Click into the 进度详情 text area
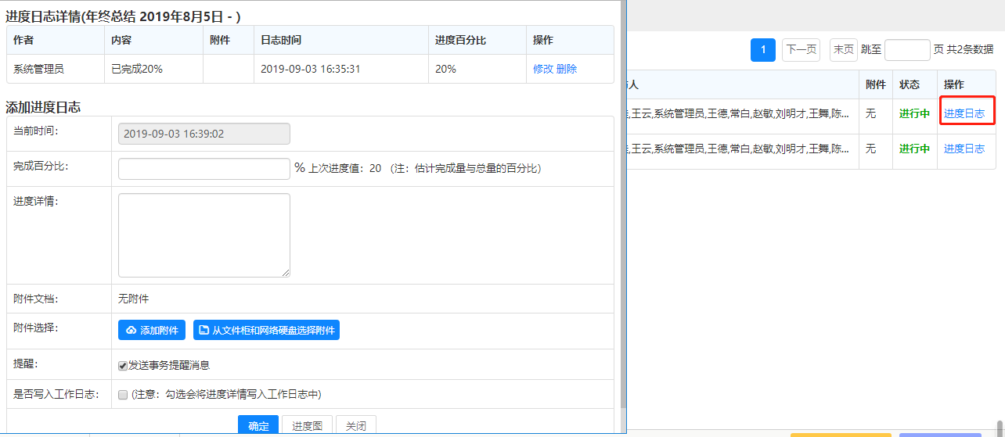1005x437 pixels. 204,235
